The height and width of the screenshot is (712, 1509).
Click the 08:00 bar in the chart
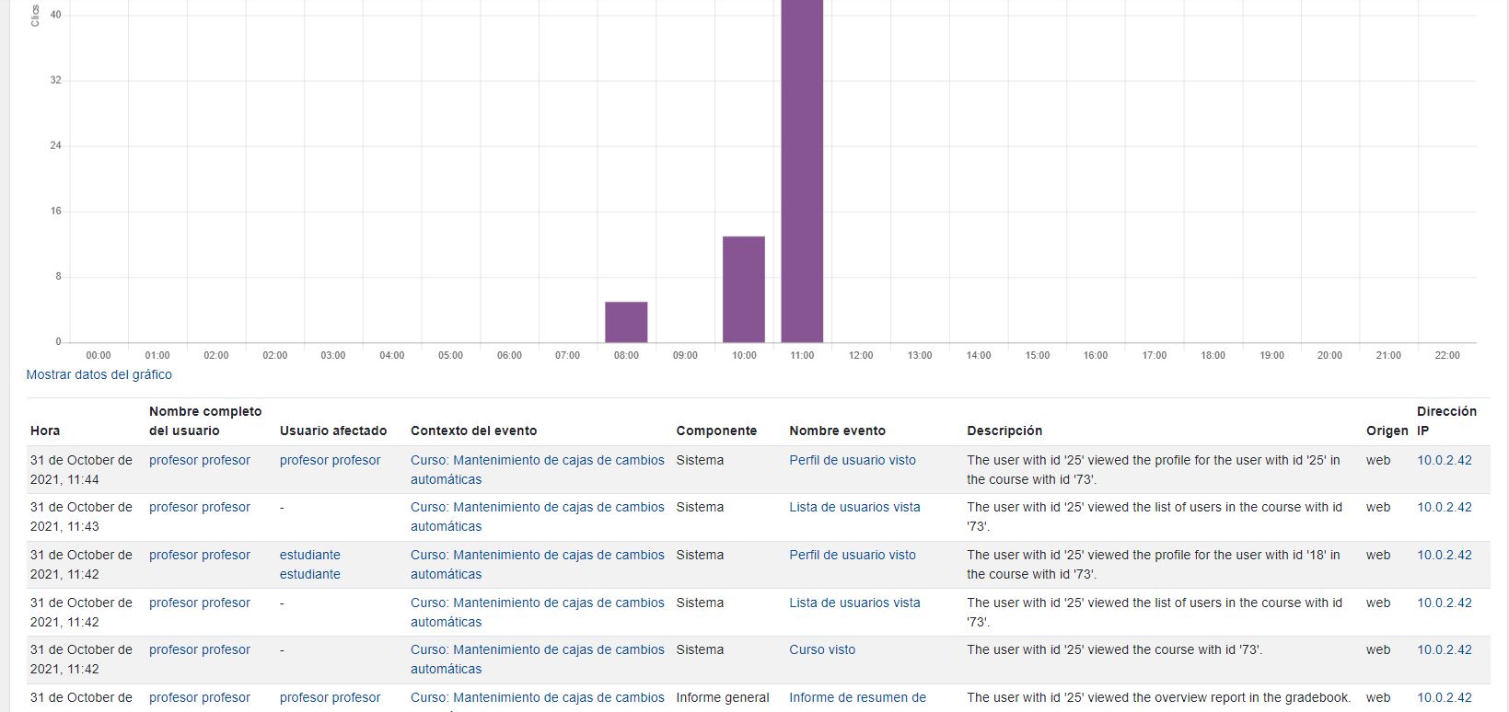click(x=626, y=322)
